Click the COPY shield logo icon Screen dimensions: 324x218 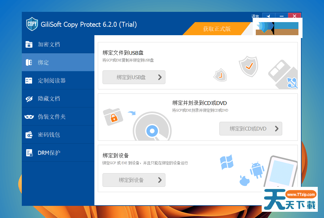click(x=32, y=24)
